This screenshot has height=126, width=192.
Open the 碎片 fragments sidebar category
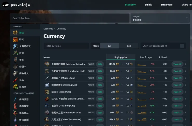[25, 39]
